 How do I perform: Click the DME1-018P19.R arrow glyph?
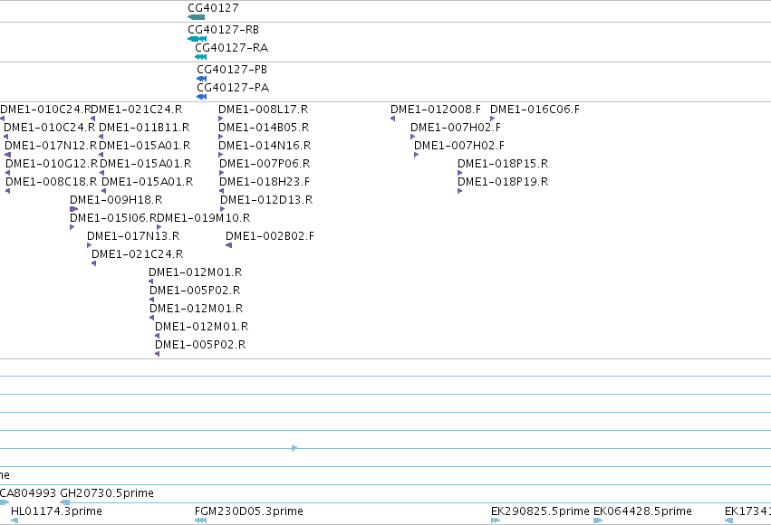click(459, 191)
